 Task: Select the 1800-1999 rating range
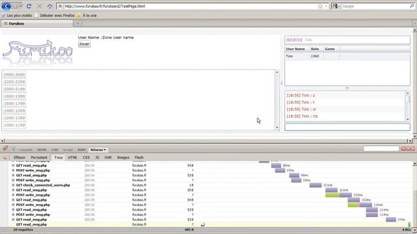click(14, 96)
